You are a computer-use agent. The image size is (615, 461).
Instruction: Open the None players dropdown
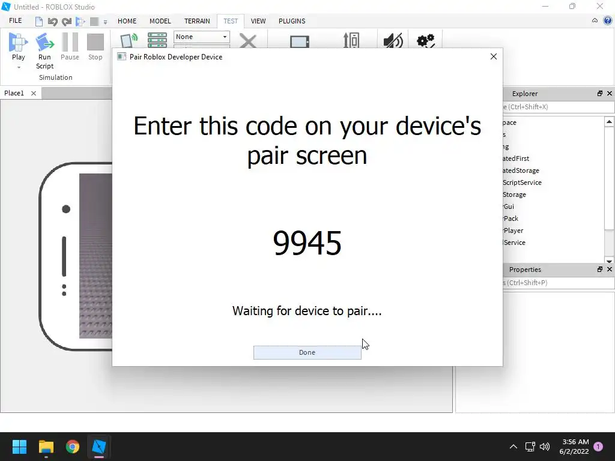pos(202,37)
